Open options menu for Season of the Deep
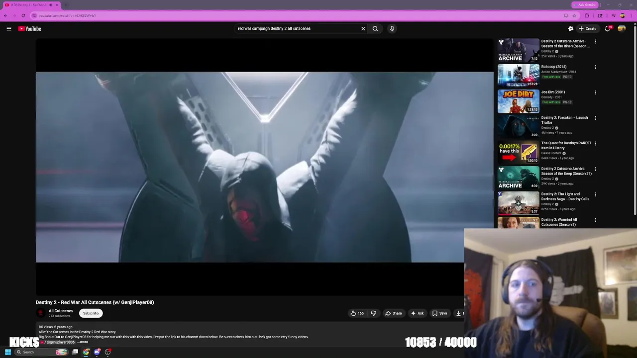 (x=595, y=169)
